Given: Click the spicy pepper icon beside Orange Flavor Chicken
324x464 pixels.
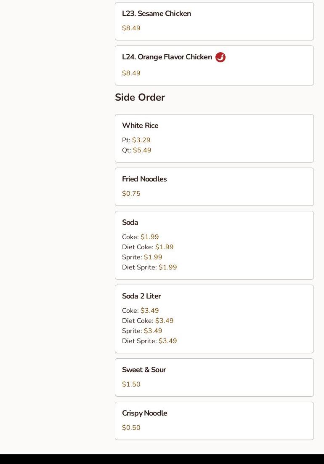Looking at the screenshot, I should tap(220, 57).
